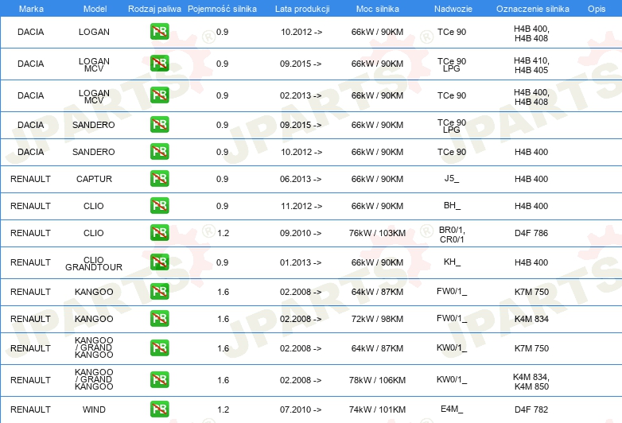The height and width of the screenshot is (423, 622).
Task: Click the Marka column header
Action: coord(31,9)
